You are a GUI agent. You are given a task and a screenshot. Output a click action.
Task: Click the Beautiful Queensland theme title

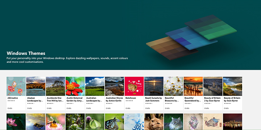192,99
